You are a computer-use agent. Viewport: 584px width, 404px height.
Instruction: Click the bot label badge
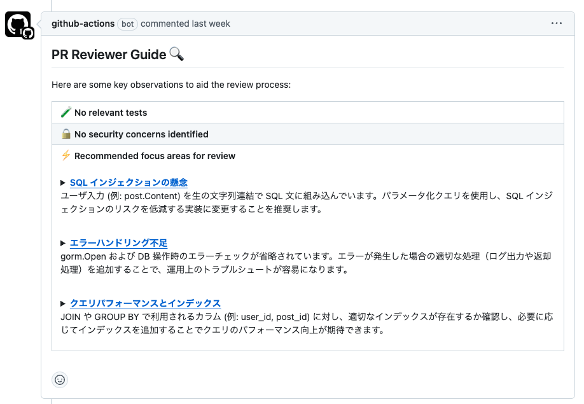(129, 23)
